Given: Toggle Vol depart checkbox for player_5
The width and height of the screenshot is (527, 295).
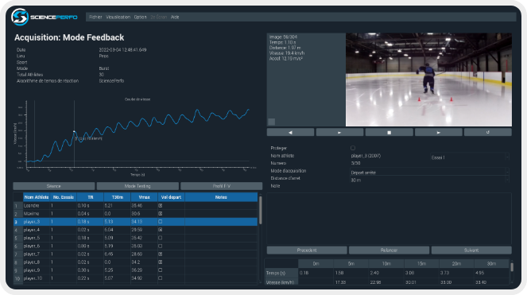Looking at the screenshot, I should pyautogui.click(x=161, y=238).
